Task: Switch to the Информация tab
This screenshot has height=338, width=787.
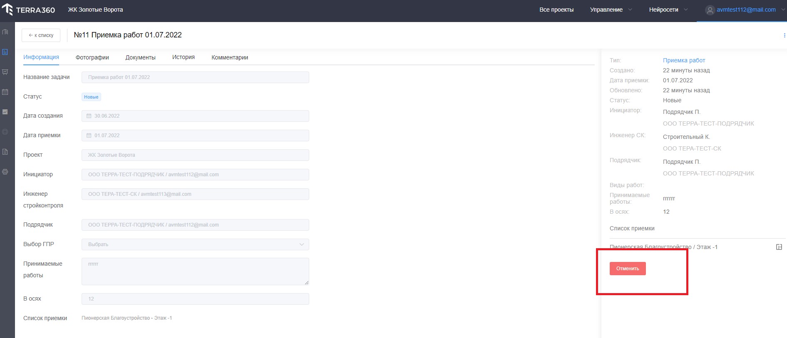Action: [41, 57]
